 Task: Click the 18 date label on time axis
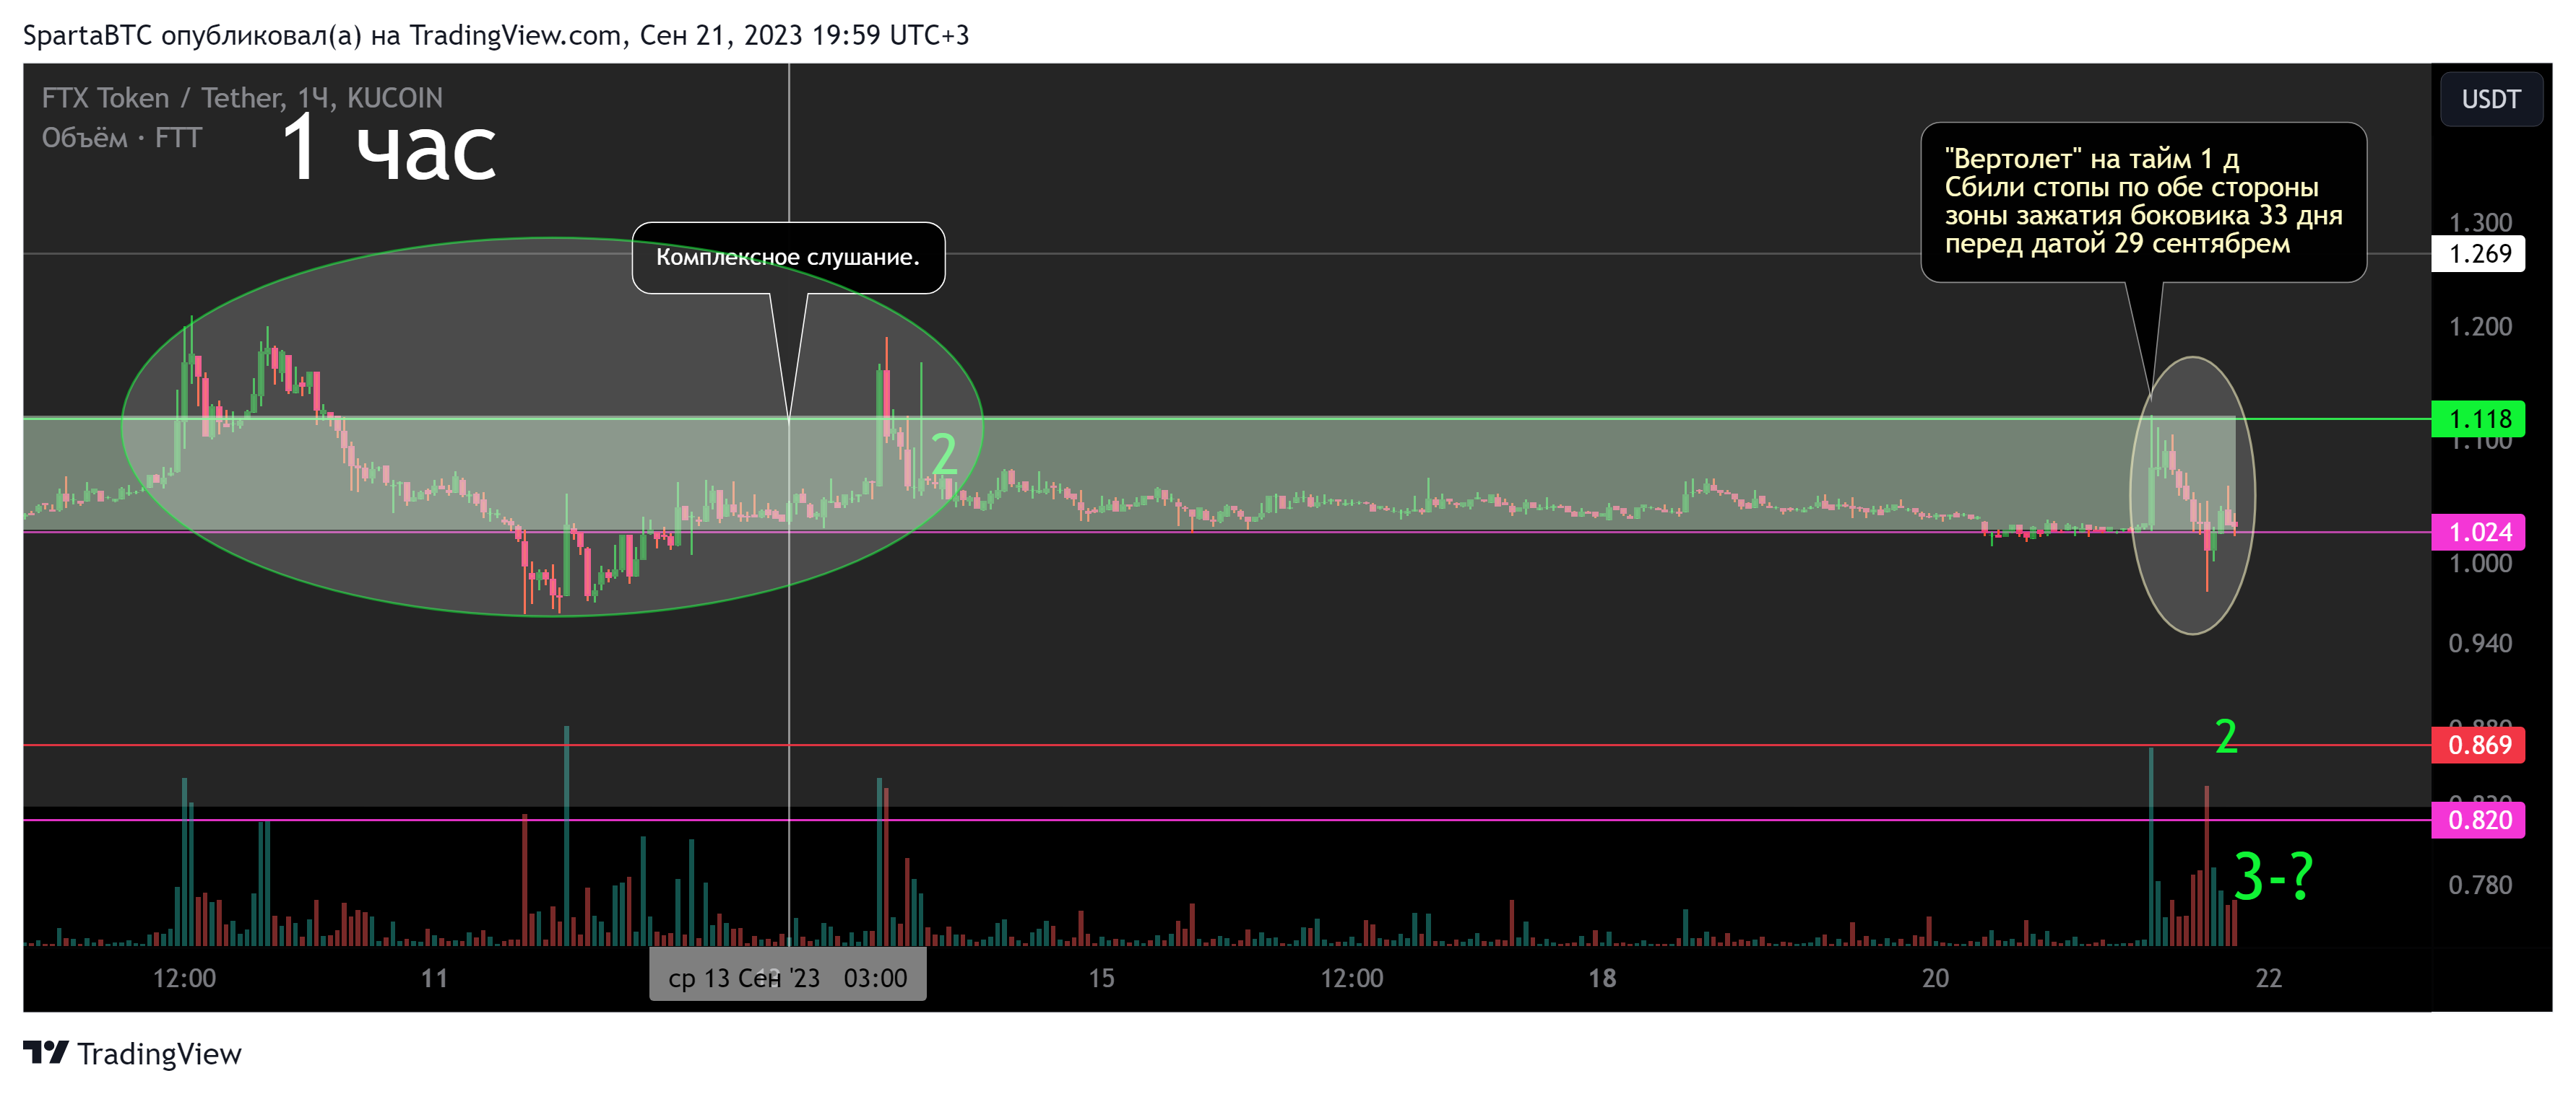click(x=1602, y=978)
